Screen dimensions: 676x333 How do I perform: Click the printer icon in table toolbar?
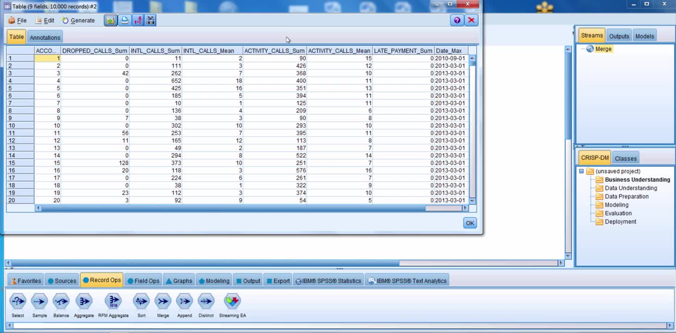point(124,20)
